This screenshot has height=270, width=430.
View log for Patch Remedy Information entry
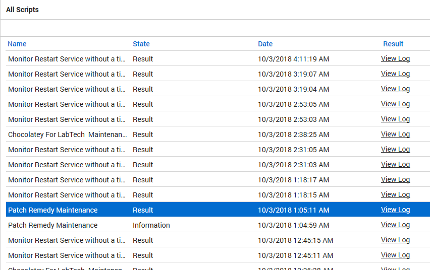coord(395,225)
